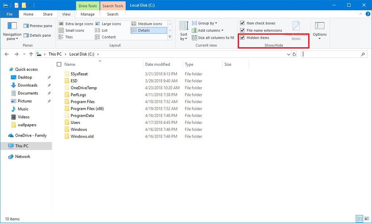Uncheck File name extensions

tap(242, 30)
